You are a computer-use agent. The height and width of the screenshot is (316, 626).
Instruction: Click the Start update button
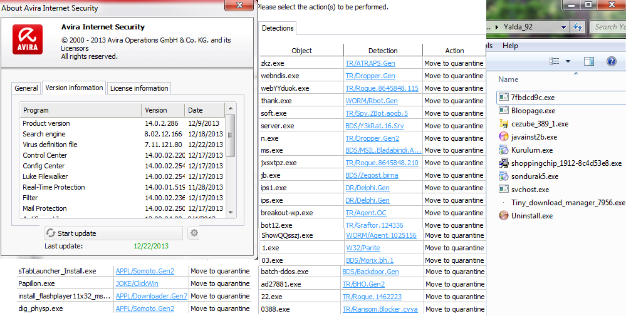(113, 233)
